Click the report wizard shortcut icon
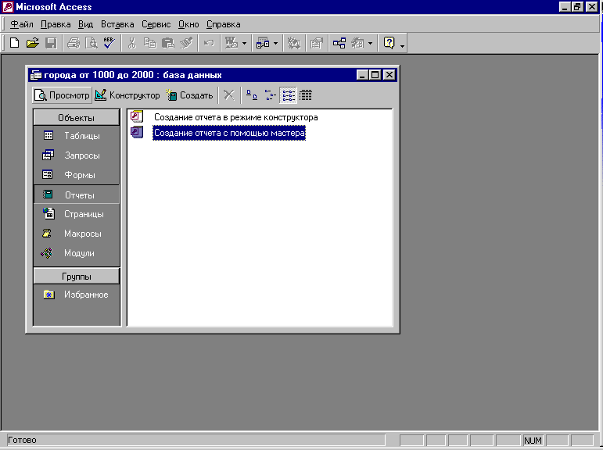Image resolution: width=603 pixels, height=450 pixels. (137, 132)
